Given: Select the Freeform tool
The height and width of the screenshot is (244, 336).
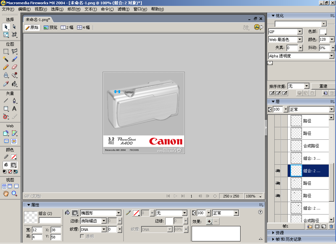Looking at the screenshot, I should [x=6, y=116].
